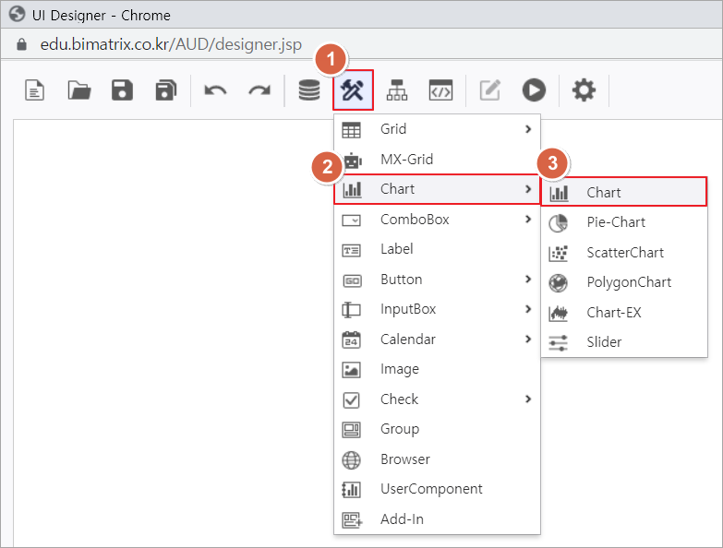723x548 pixels.
Task: Click the Chart-EX area graph icon
Action: click(x=558, y=313)
